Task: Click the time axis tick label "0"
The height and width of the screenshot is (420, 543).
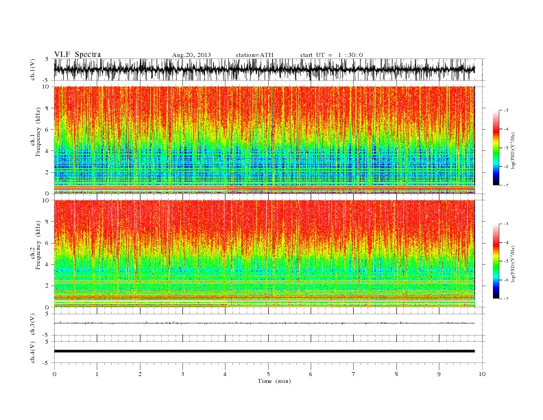Action: click(54, 374)
